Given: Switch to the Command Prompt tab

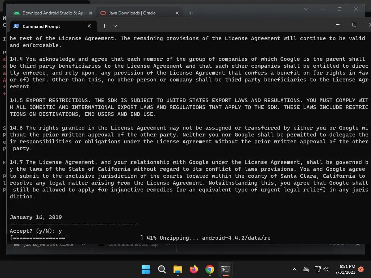Looking at the screenshot, I should 54,26.
